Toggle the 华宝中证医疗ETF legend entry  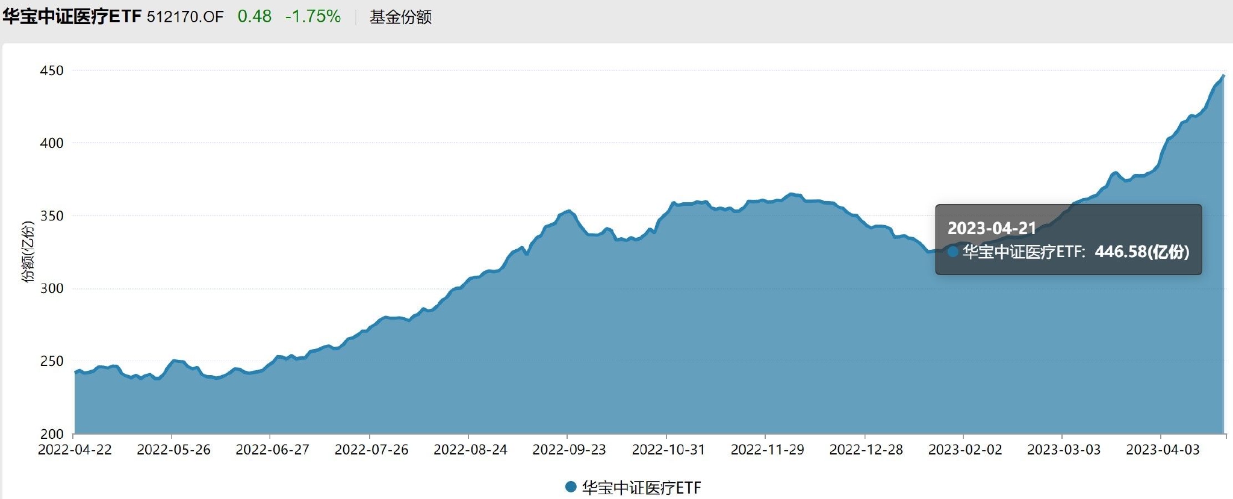[633, 487]
